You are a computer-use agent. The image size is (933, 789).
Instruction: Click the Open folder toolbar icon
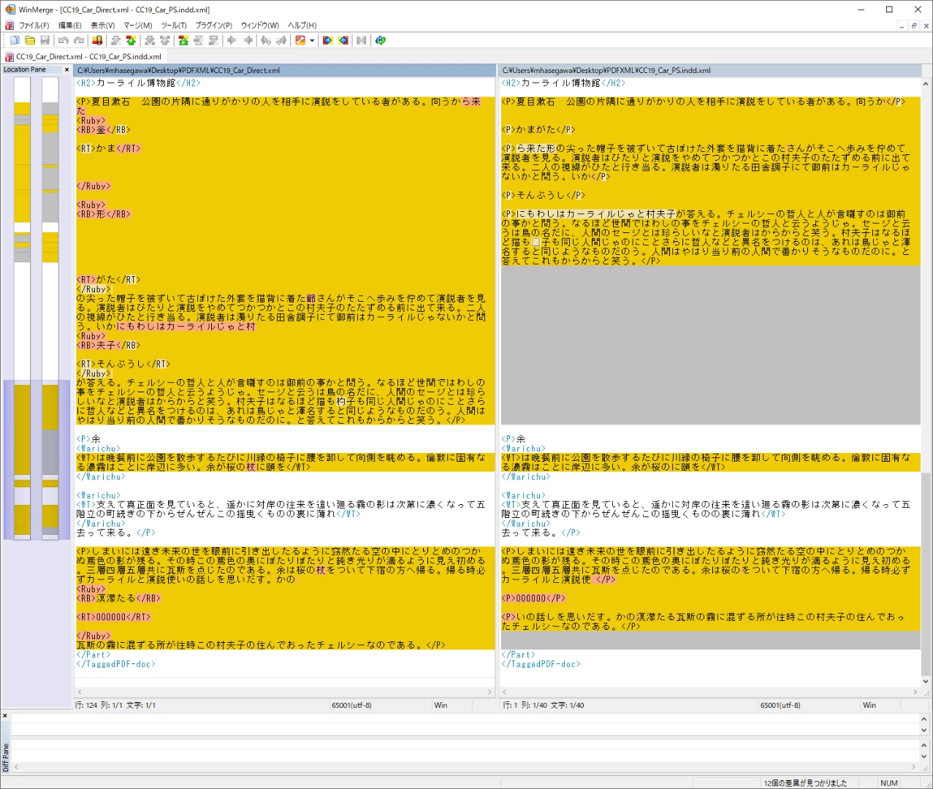pos(30,40)
